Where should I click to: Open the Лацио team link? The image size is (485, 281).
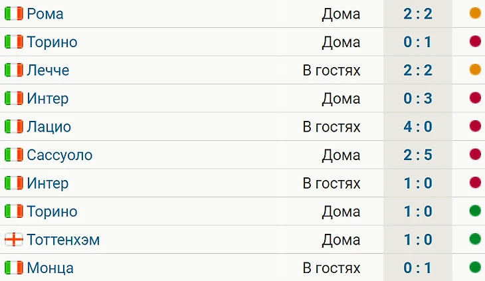48,126
